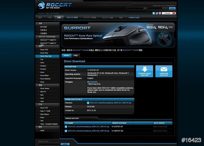Open the Twitter icon in the header
The height and width of the screenshot is (146, 204).
(x=154, y=13)
